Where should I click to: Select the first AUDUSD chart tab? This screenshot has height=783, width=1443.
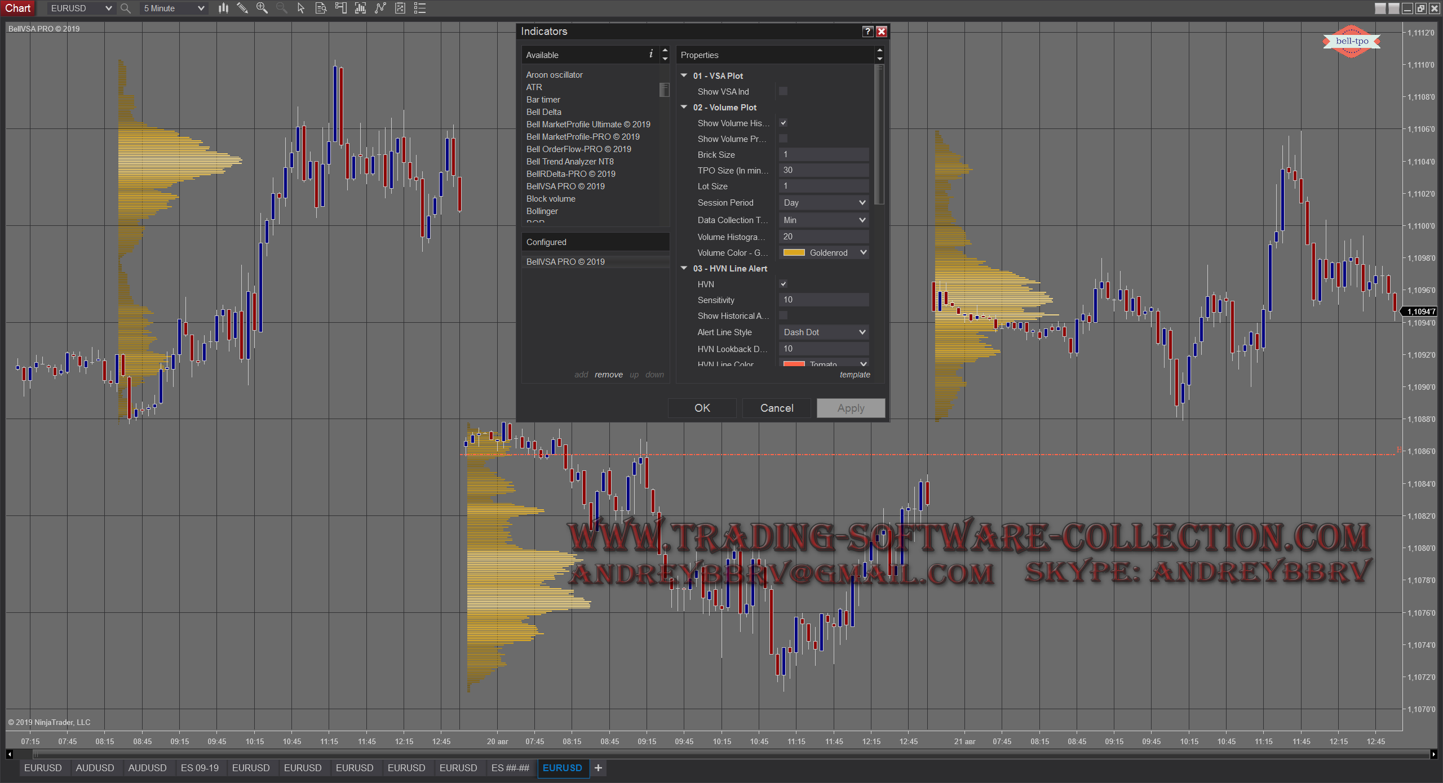(95, 768)
